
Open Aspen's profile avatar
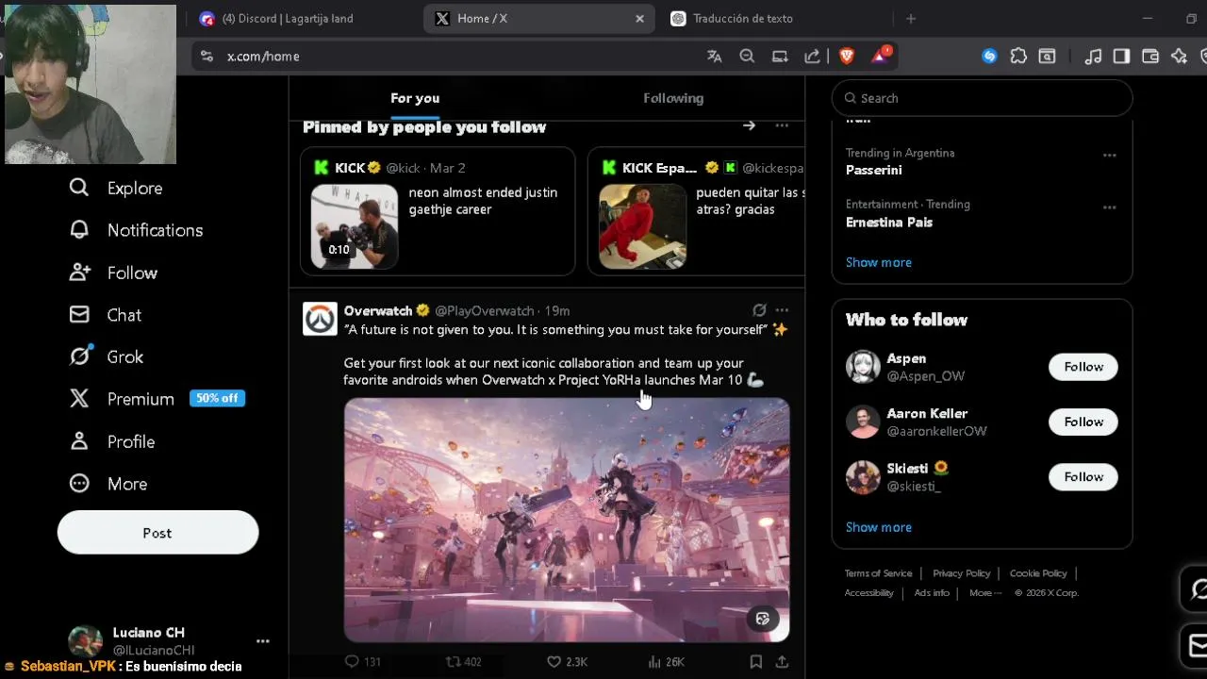pyautogui.click(x=863, y=367)
